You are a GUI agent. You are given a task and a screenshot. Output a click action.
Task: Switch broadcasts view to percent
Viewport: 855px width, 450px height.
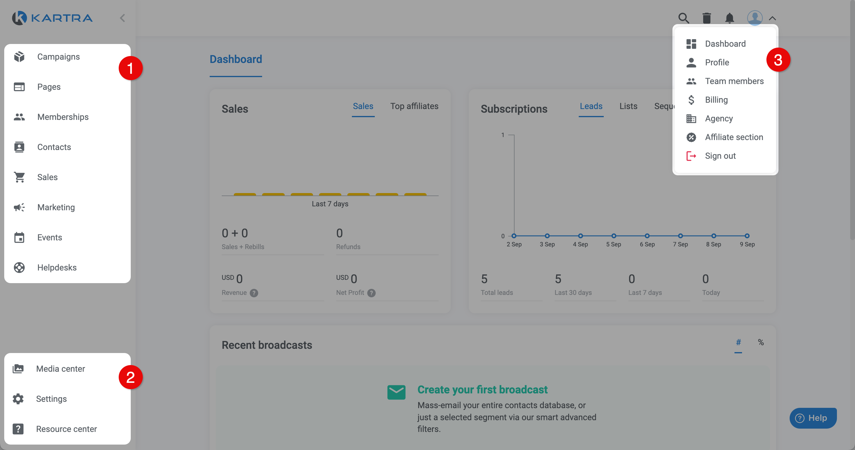click(761, 342)
